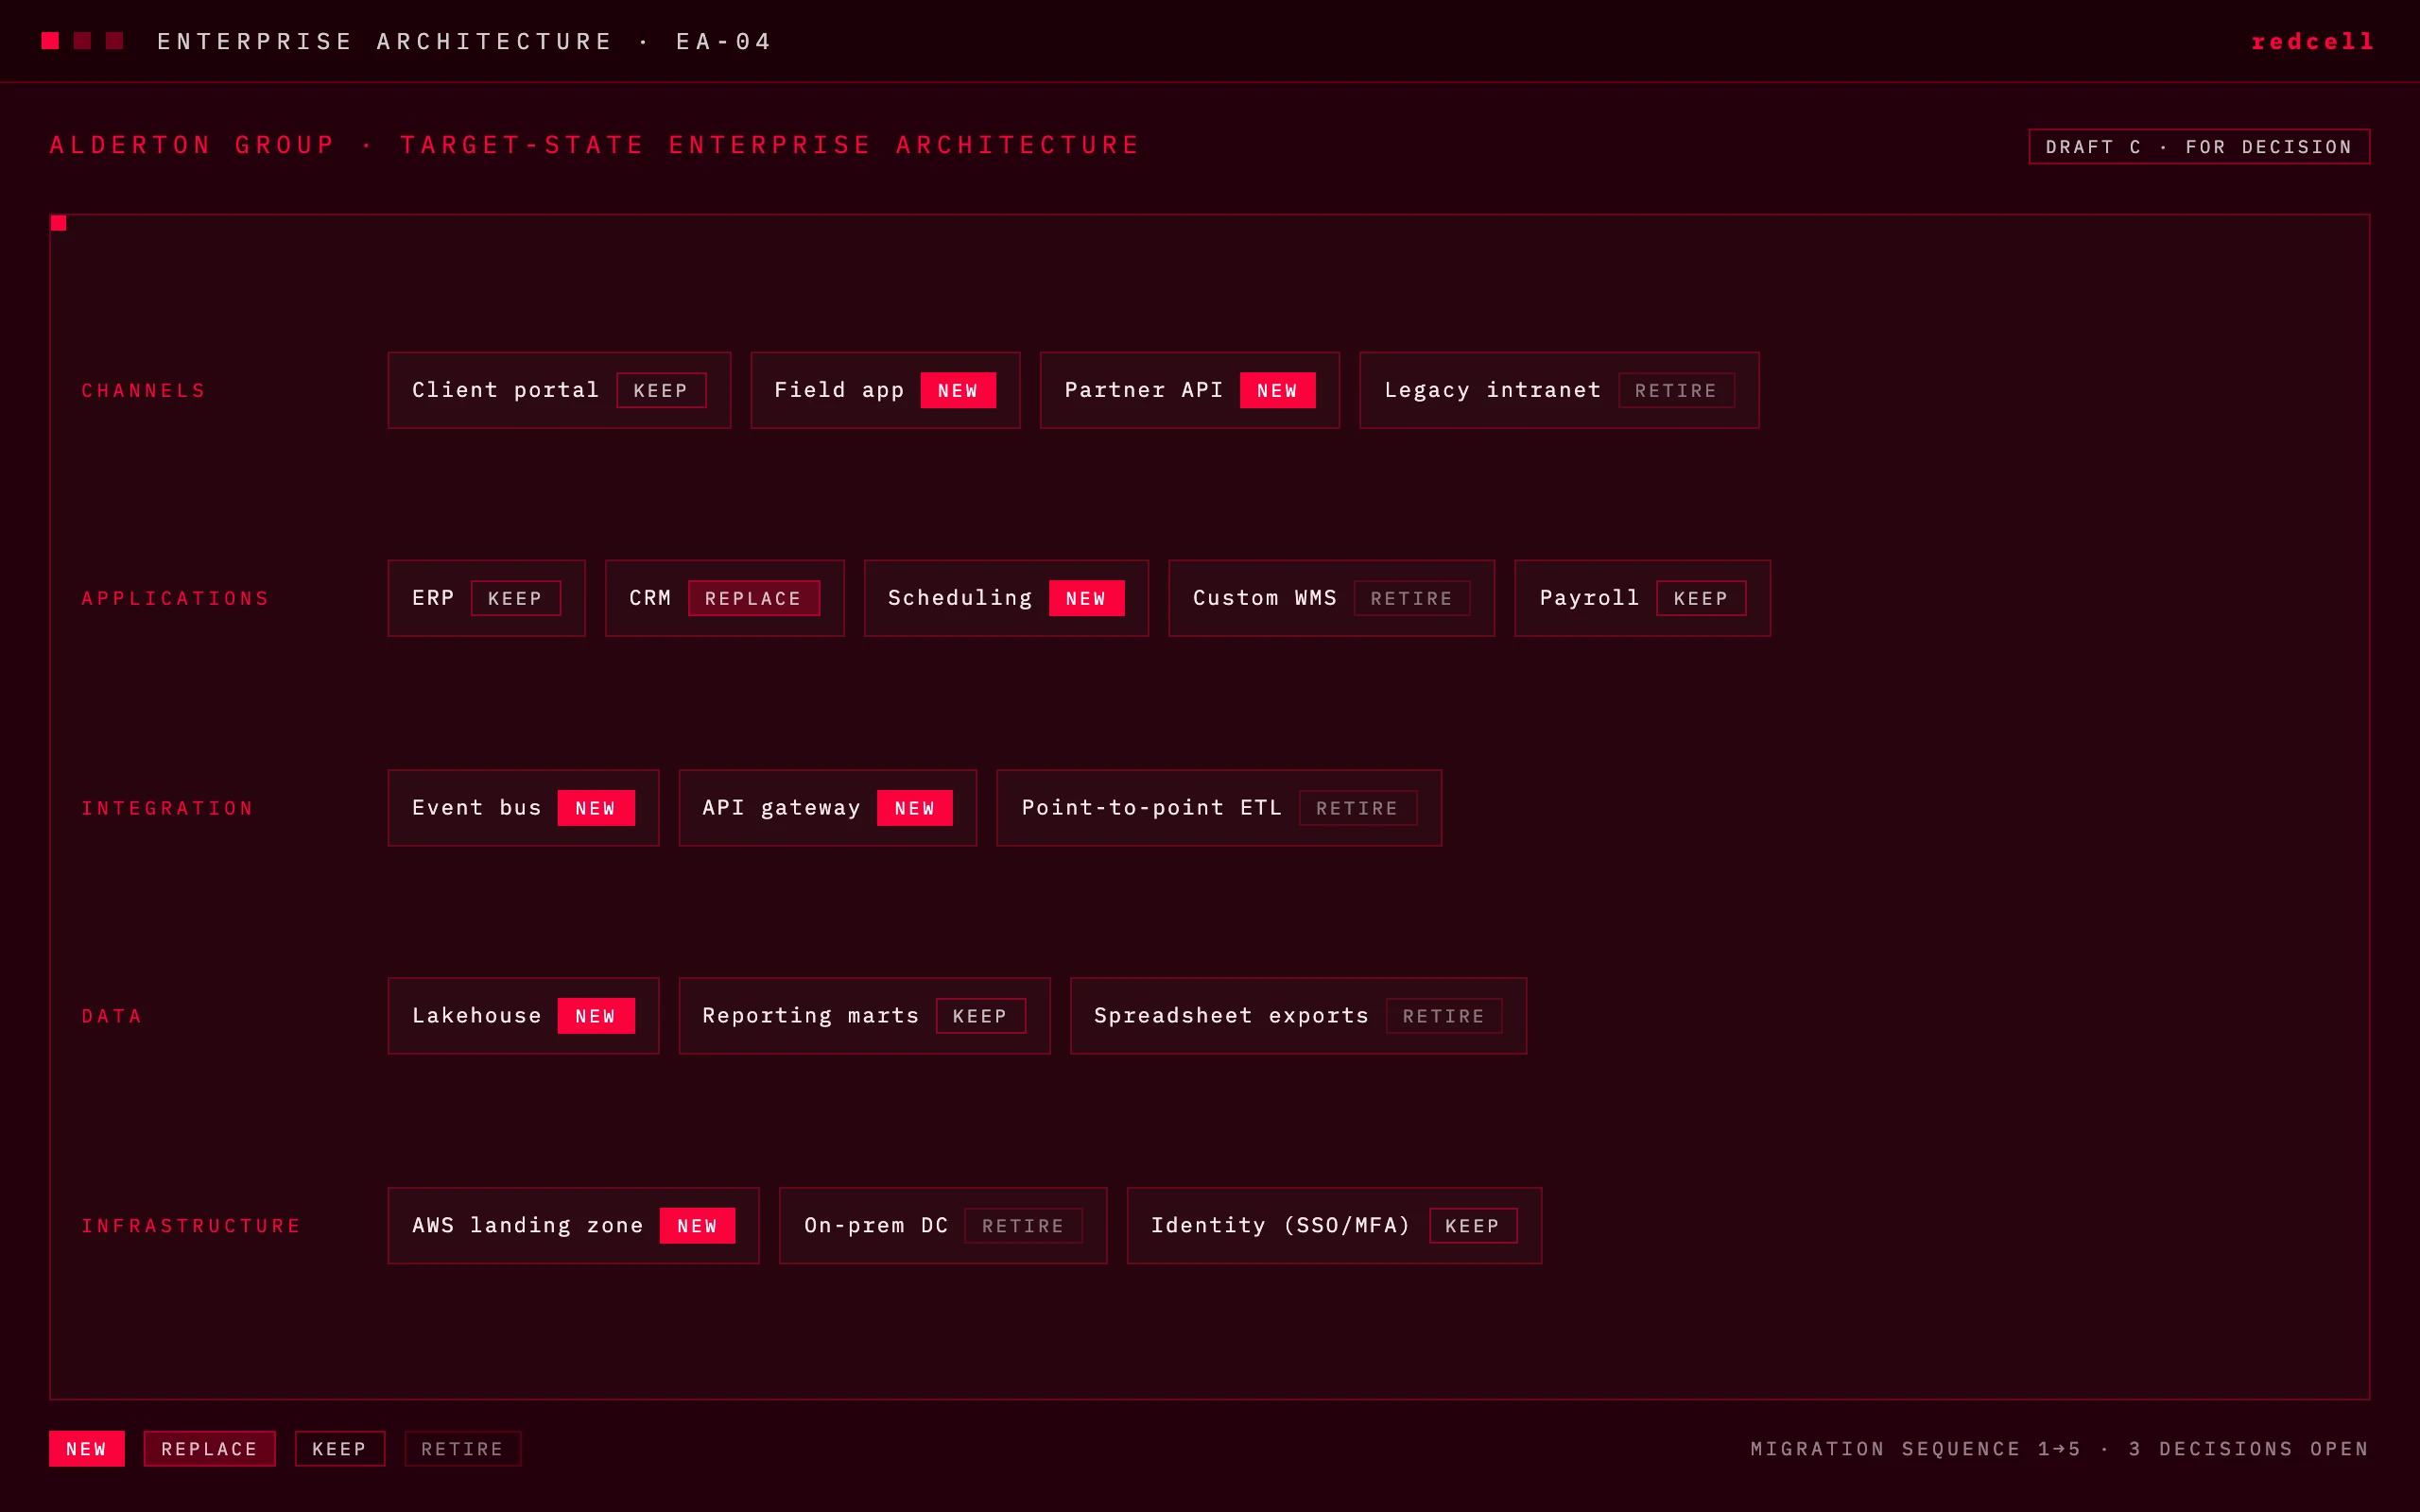Image resolution: width=2420 pixels, height=1512 pixels.
Task: Select the CHANNELS layer label
Action: click(144, 390)
